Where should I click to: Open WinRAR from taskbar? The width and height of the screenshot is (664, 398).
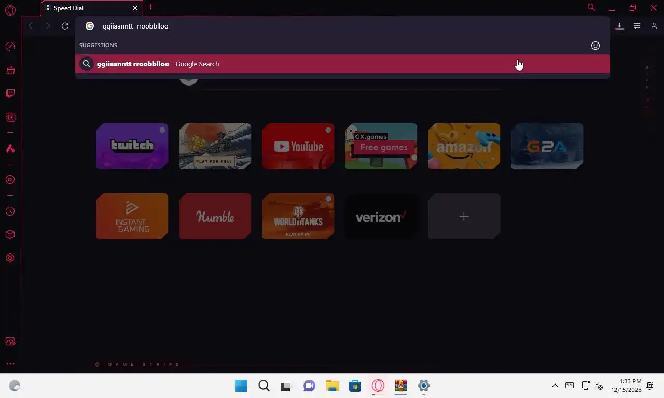click(400, 386)
